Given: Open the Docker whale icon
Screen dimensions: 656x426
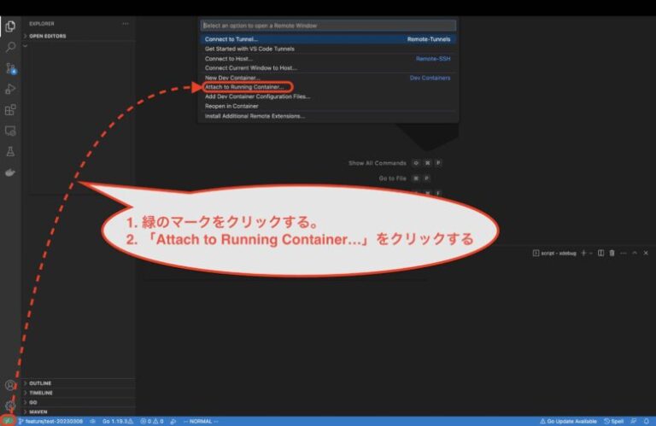Looking at the screenshot, I should pos(10,172).
